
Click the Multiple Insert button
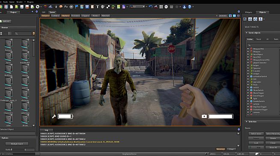pyautogui.click(x=17, y=144)
